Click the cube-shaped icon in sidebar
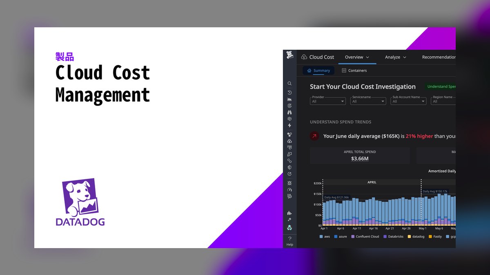Image resolution: width=490 pixels, height=275 pixels. click(290, 119)
